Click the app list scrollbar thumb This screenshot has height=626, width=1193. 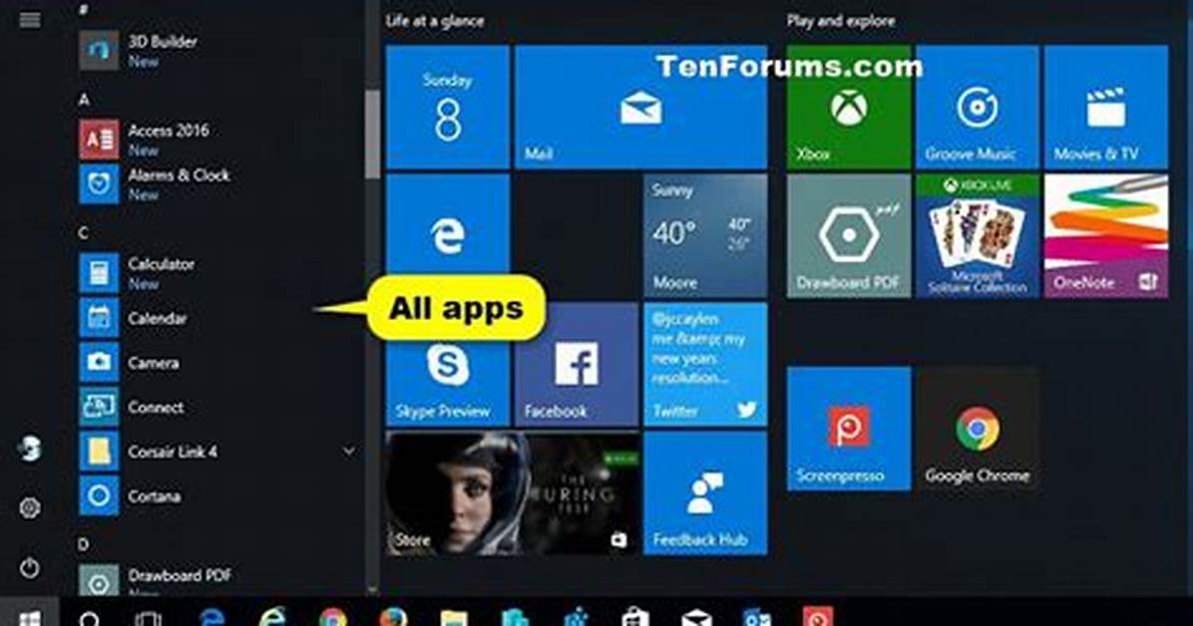tap(372, 134)
